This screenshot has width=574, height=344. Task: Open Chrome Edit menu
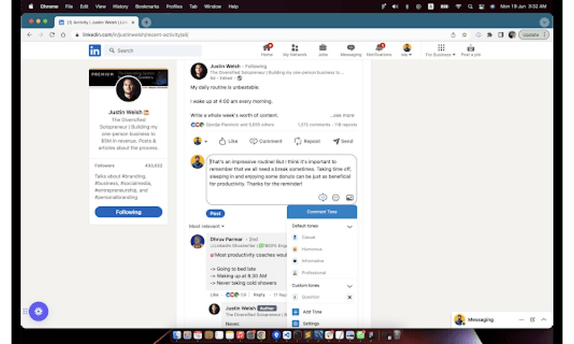[84, 6]
